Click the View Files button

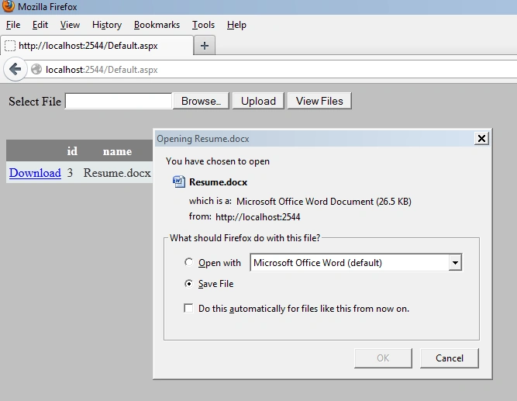319,101
